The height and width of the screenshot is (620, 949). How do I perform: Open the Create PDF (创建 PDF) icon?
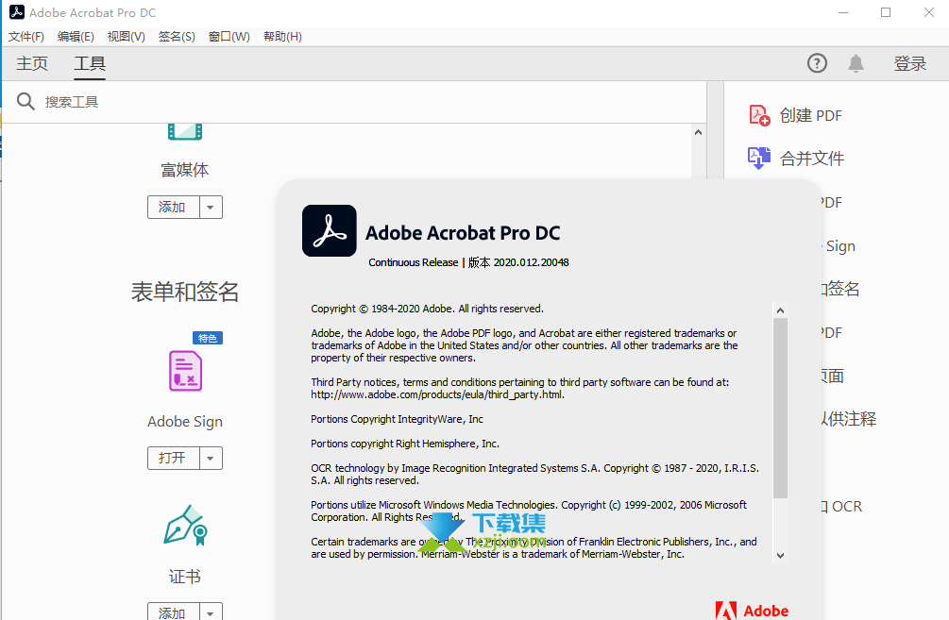759,115
